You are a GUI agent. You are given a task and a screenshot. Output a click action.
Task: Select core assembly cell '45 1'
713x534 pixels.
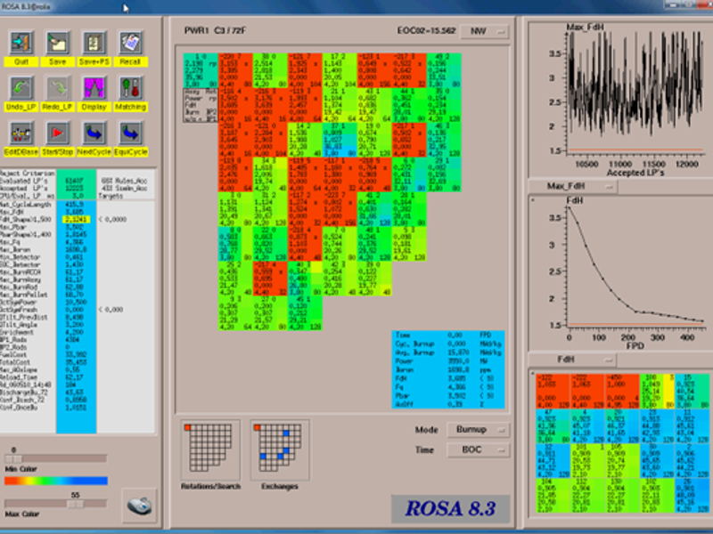(x=305, y=313)
